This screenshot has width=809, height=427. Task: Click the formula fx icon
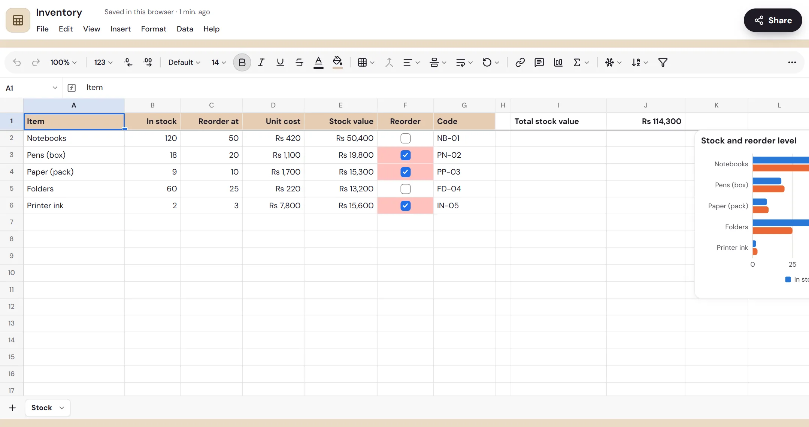point(72,88)
